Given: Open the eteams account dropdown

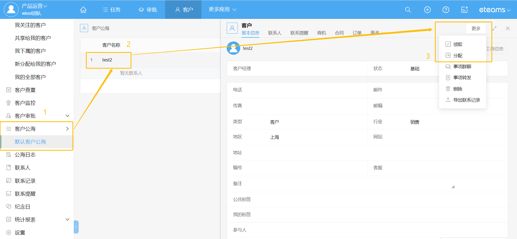Looking at the screenshot, I should [x=495, y=10].
